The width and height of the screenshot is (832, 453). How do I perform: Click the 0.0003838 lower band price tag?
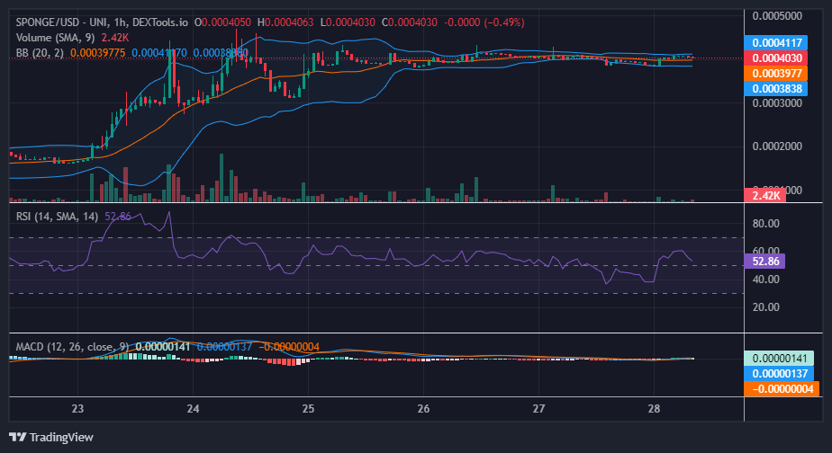tap(776, 88)
